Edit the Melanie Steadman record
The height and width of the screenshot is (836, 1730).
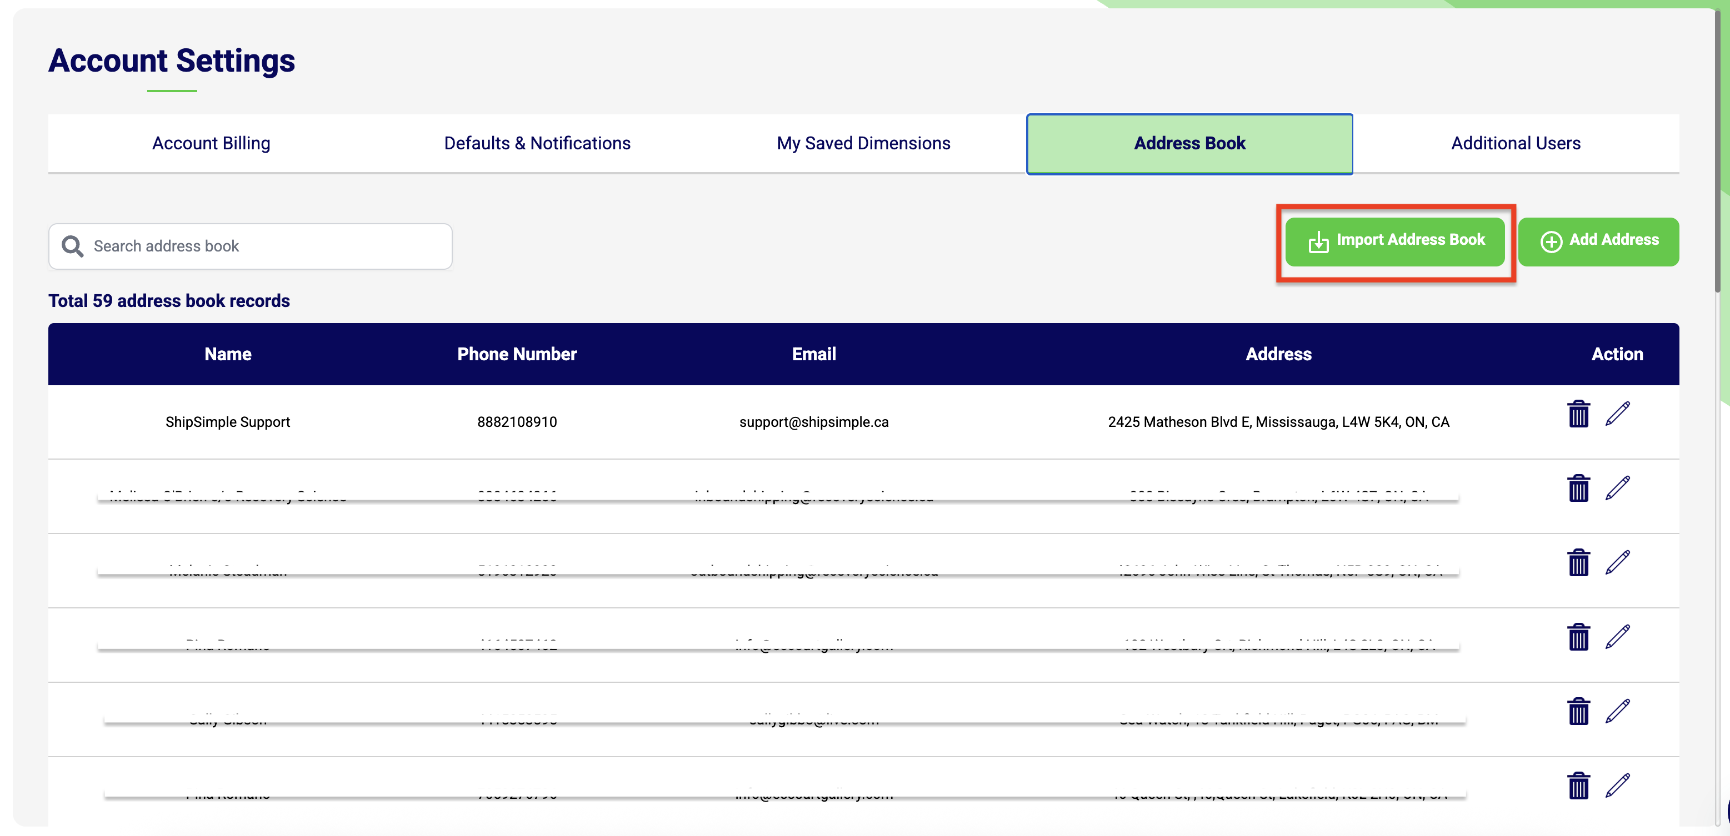pyautogui.click(x=1618, y=562)
